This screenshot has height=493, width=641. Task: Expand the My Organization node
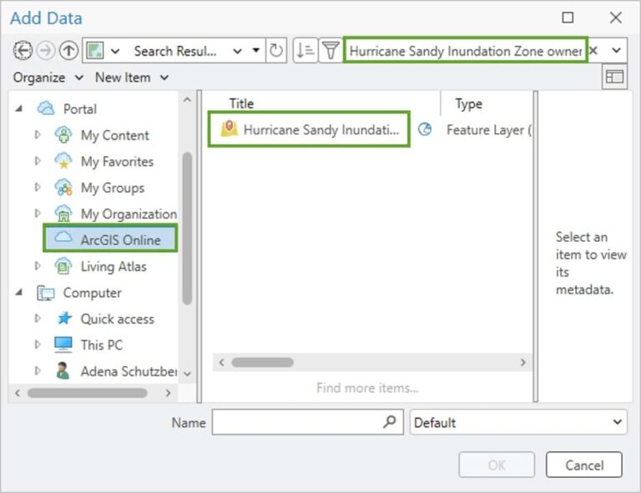pyautogui.click(x=38, y=213)
